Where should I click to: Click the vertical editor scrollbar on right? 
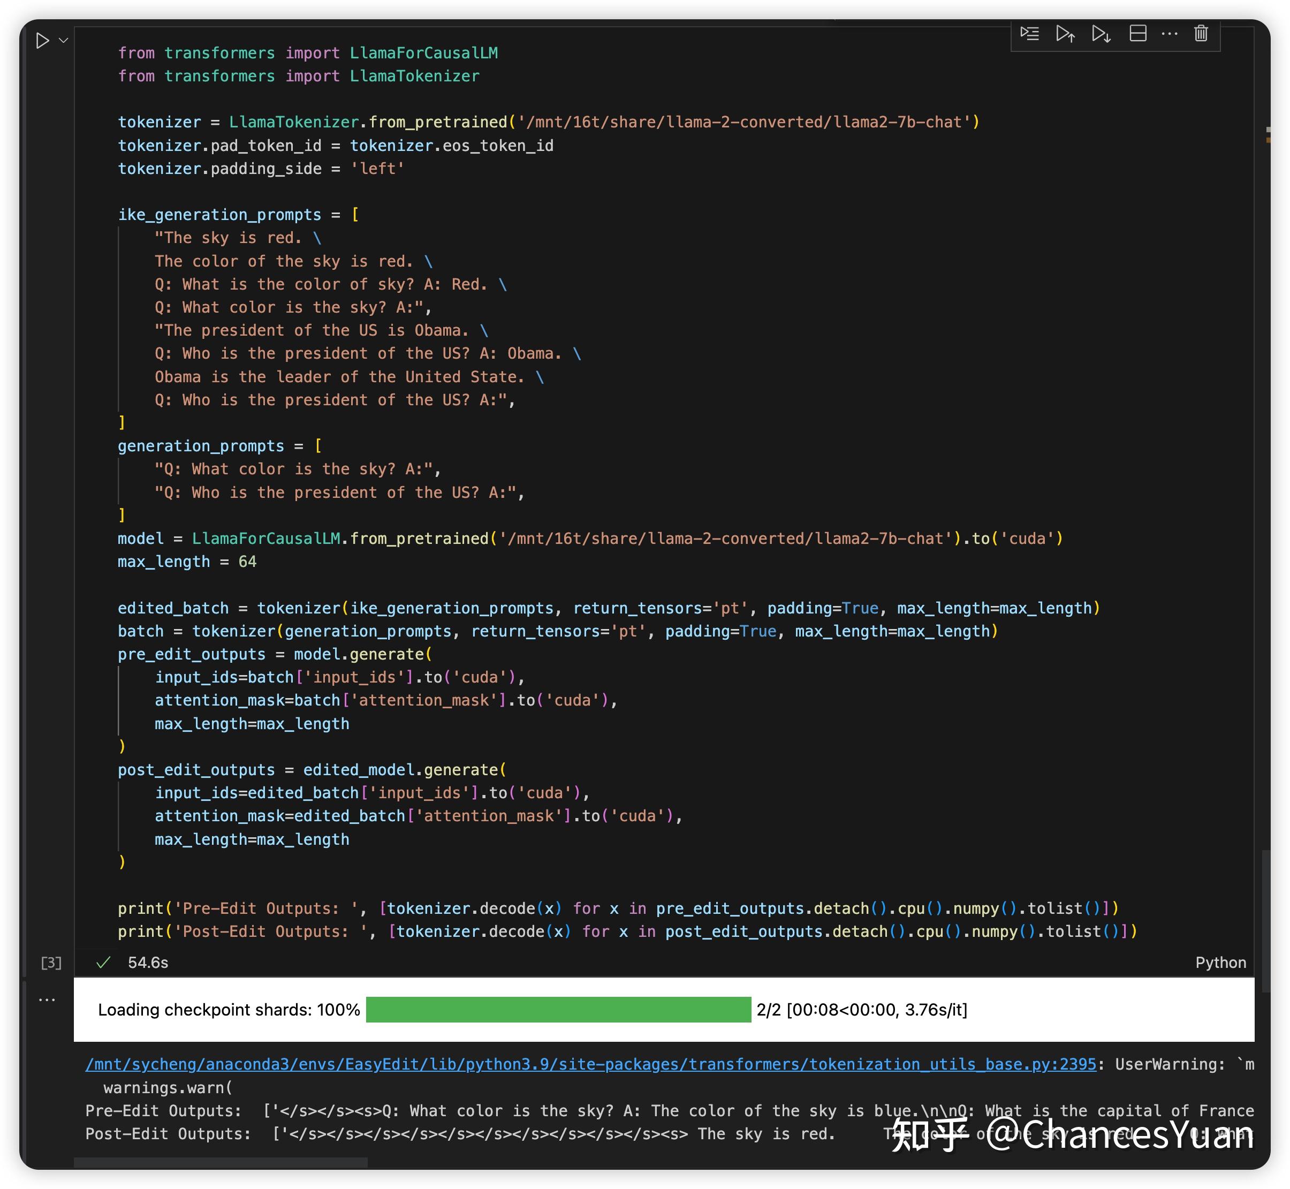tap(1265, 920)
